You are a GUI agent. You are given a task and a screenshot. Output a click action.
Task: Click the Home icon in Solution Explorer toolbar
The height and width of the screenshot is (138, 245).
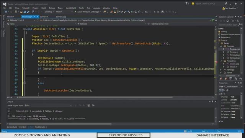point(228,21)
